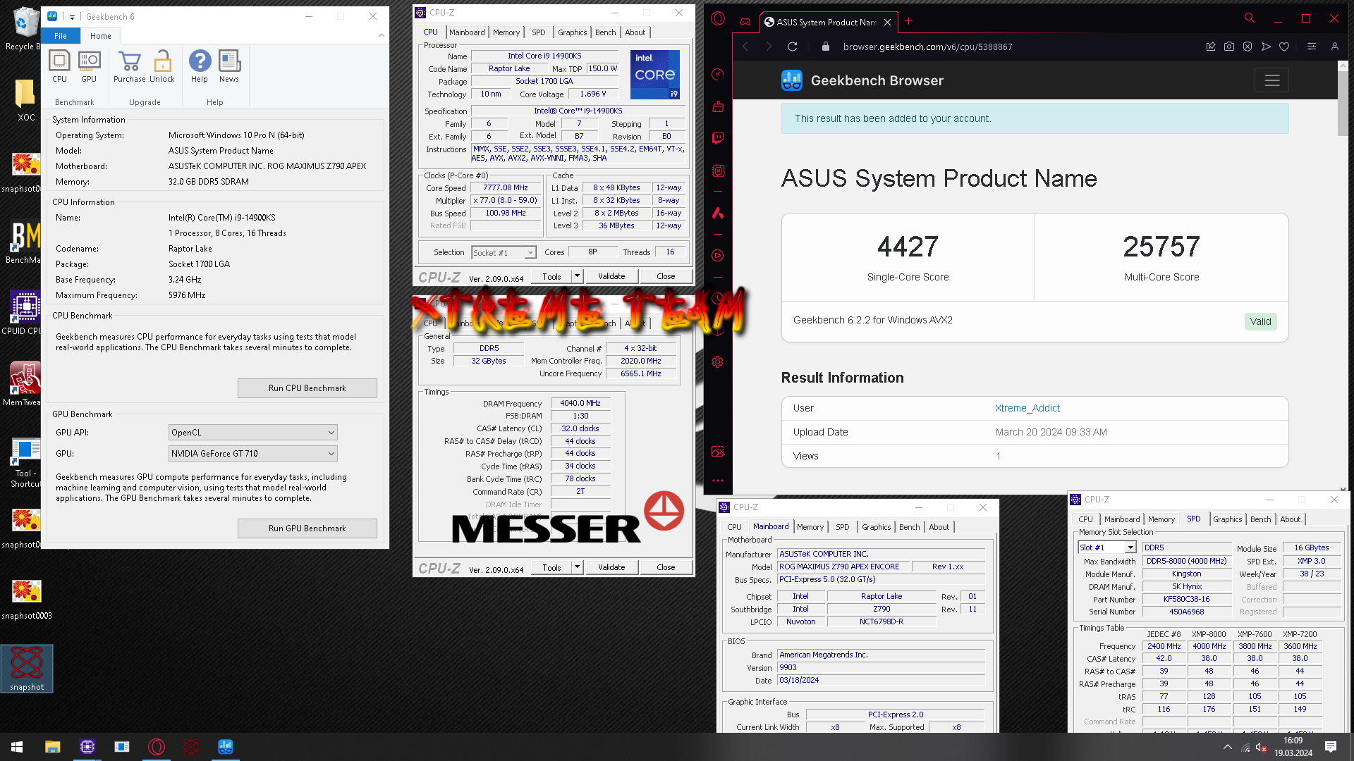Open the notification center in system tray
The image size is (1354, 761).
[1331, 747]
